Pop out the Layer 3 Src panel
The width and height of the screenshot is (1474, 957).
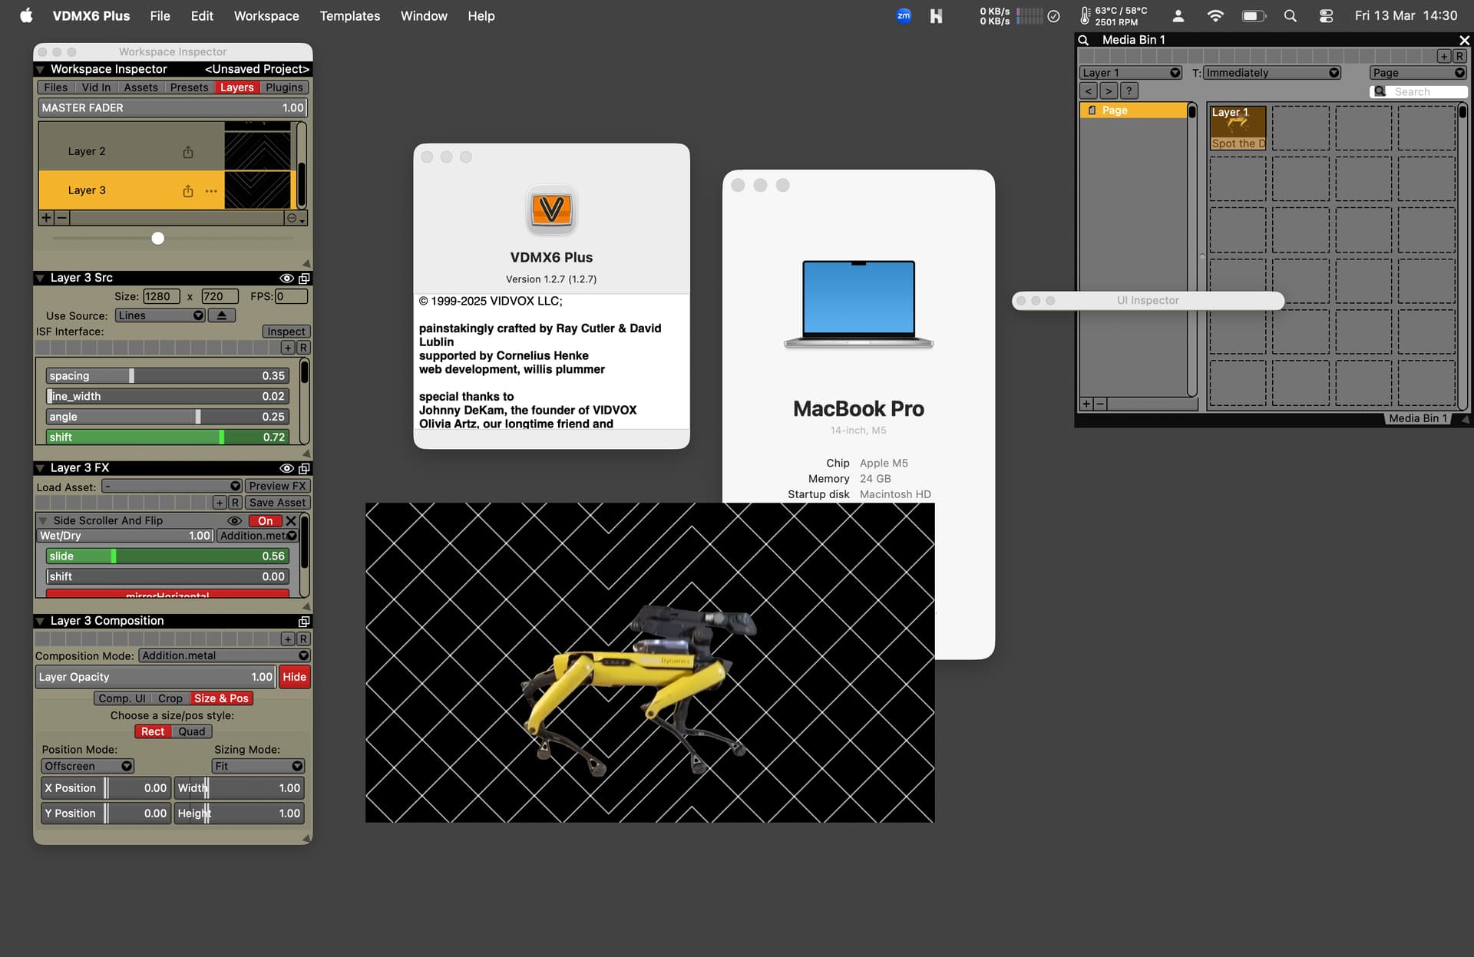(304, 279)
